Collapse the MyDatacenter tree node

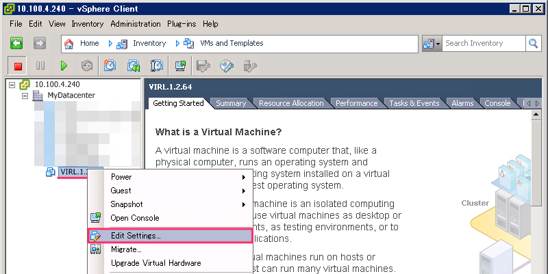25,96
